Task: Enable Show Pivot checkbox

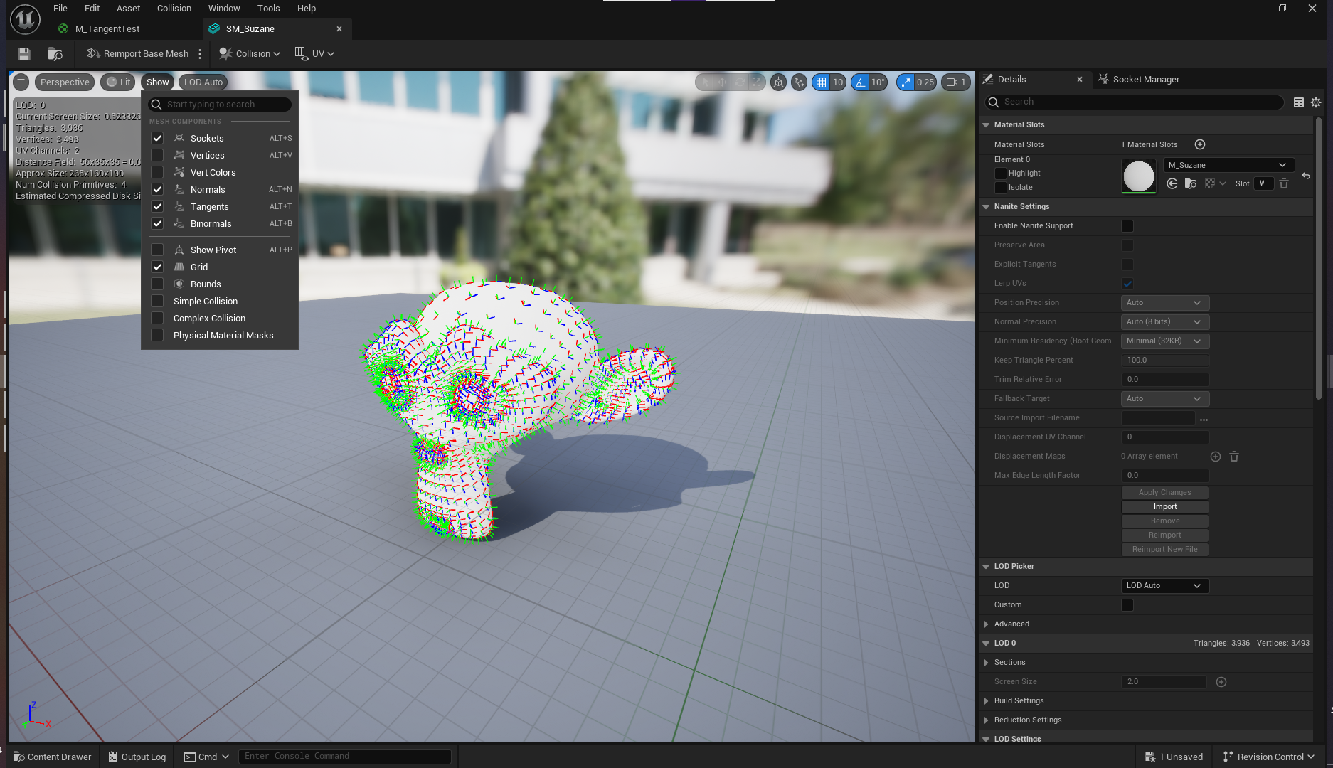Action: (157, 250)
